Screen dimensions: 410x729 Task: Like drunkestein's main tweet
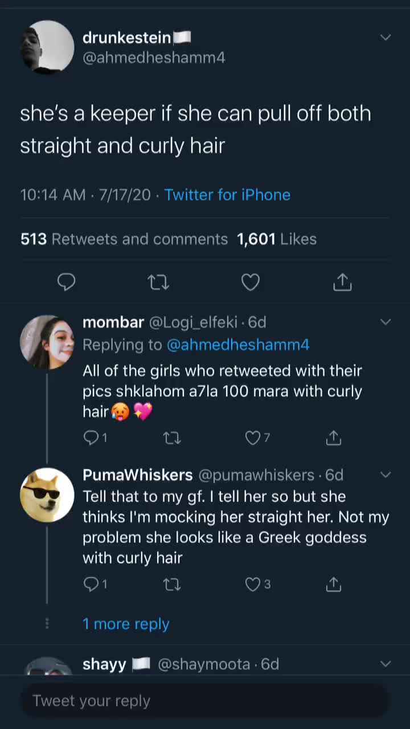coord(251,282)
